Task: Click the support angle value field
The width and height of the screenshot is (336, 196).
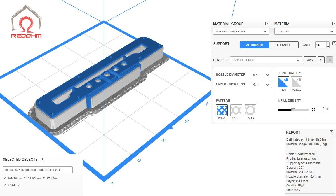Action: point(321,45)
